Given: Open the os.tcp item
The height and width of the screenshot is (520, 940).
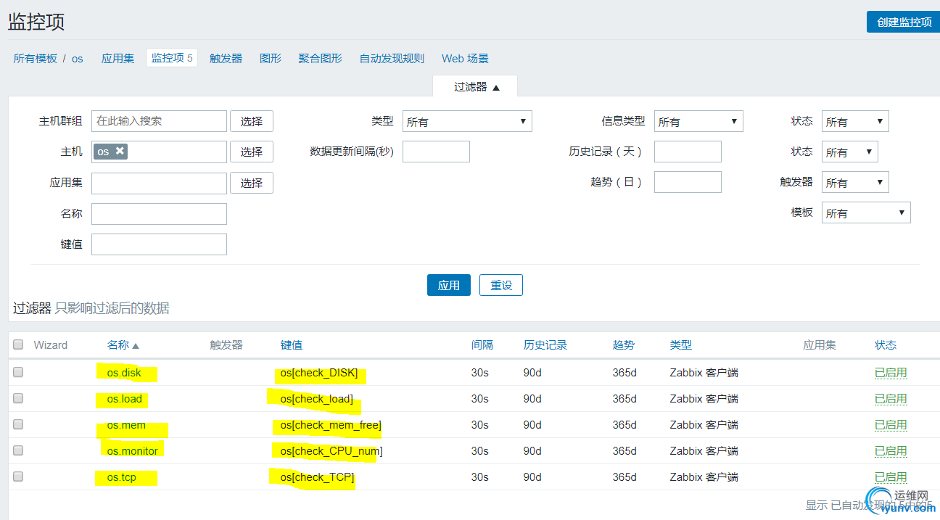Looking at the screenshot, I should (121, 477).
